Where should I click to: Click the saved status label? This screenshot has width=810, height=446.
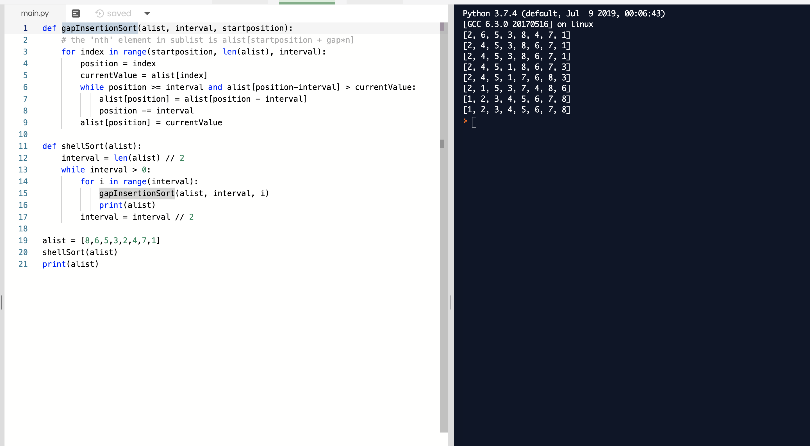point(119,13)
